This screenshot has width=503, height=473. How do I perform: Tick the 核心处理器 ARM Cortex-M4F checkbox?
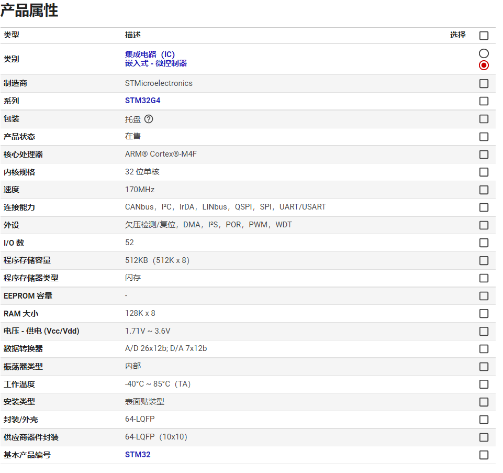pyautogui.click(x=484, y=155)
